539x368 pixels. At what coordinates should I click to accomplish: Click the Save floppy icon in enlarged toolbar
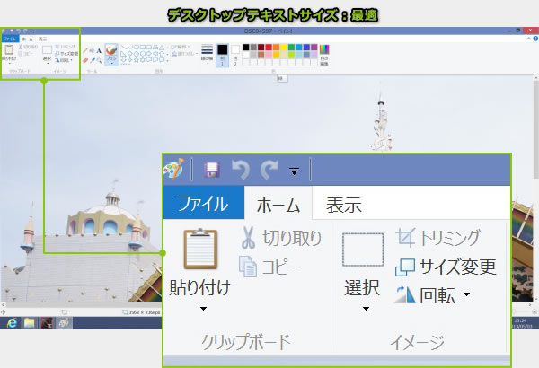[212, 170]
